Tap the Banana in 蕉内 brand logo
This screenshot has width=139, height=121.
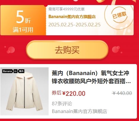pos(13,71)
